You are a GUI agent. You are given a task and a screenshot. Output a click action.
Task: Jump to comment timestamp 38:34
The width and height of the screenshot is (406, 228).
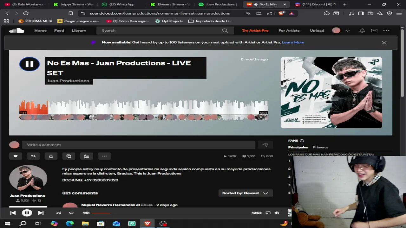[x=147, y=205]
